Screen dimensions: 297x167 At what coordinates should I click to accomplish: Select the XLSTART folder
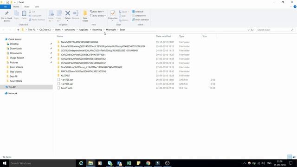tap(65, 76)
